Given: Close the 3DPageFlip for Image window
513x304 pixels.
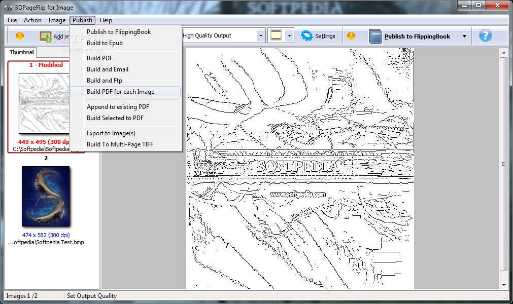Looking at the screenshot, I should (x=497, y=5).
